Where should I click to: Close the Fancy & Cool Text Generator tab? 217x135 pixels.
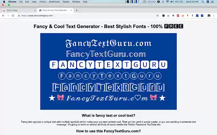point(71,10)
